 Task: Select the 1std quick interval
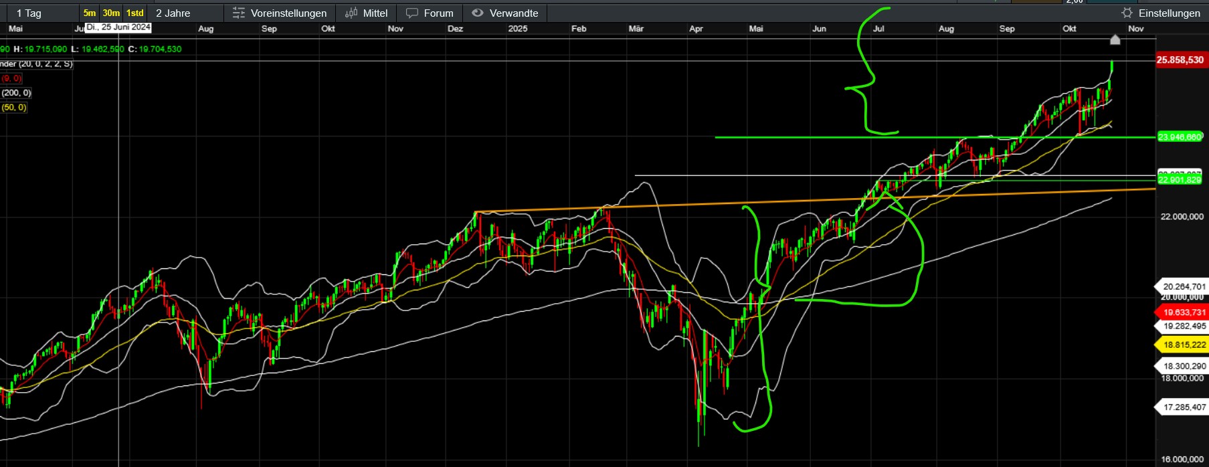click(135, 13)
